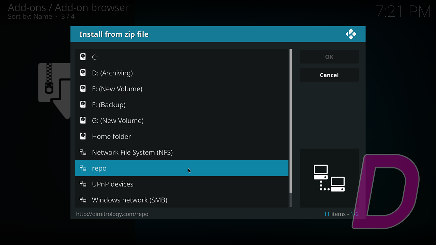Click the Kodi logo in dialog header

point(351,34)
